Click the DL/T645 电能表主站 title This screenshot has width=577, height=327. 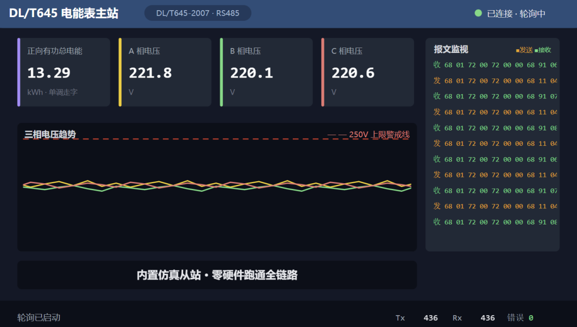(64, 13)
